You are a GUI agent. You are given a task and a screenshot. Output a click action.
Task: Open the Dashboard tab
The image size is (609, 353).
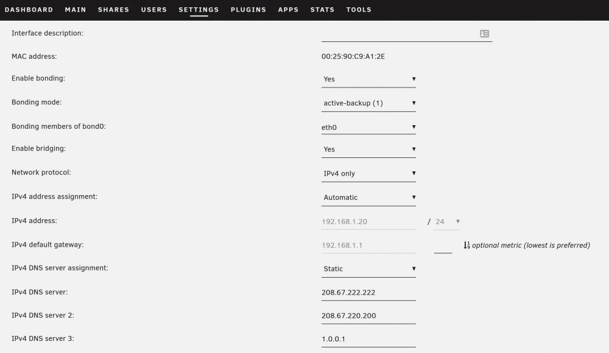coord(29,10)
